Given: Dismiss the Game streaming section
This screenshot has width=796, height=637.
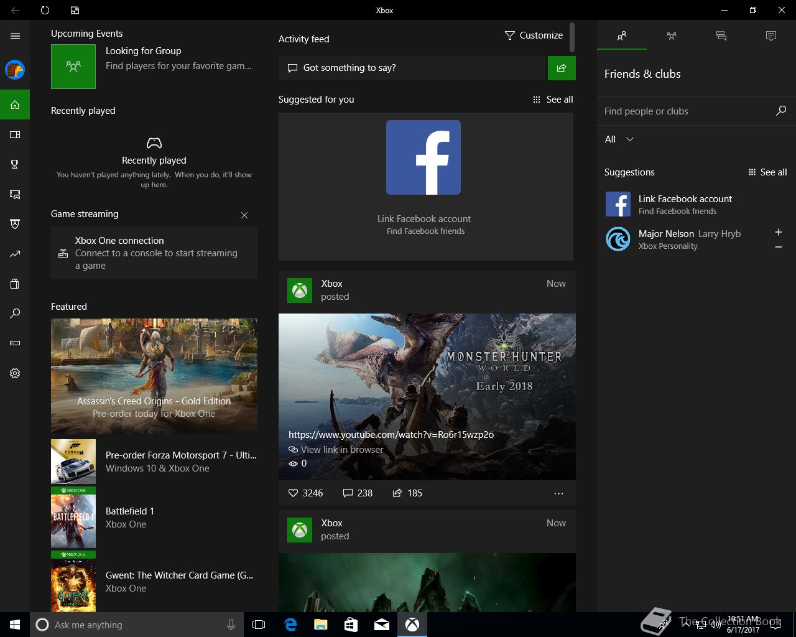Looking at the screenshot, I should pyautogui.click(x=244, y=215).
